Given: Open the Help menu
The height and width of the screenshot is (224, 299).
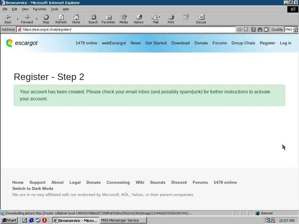Looking at the screenshot, I should (66, 9).
